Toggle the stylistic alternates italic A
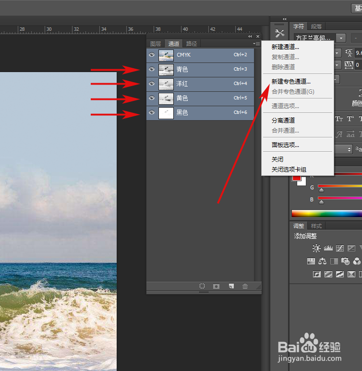This screenshot has height=371, width=362. coord(339,134)
